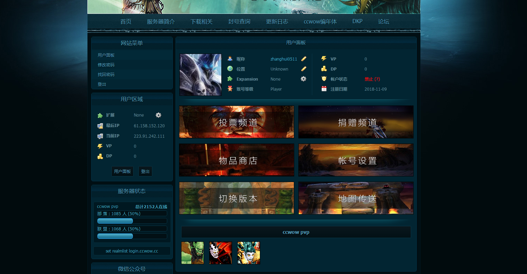This screenshot has height=274, width=527.
Task: Open the 投票频道 voting channel banner
Action: click(236, 122)
